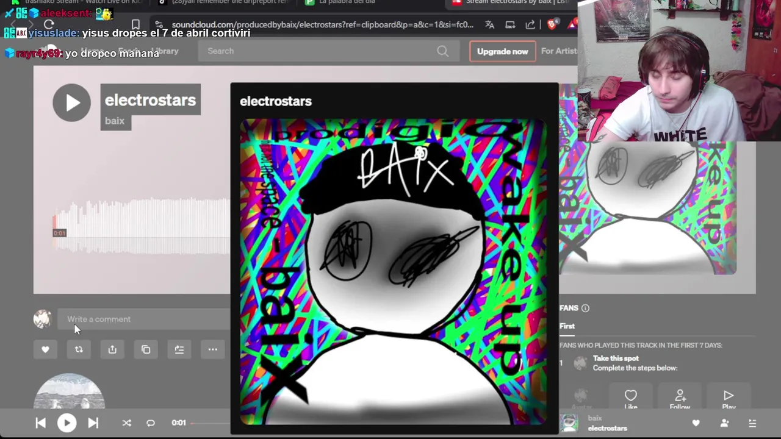Open the For Artists link
Image resolution: width=781 pixels, height=439 pixels.
pyautogui.click(x=559, y=51)
